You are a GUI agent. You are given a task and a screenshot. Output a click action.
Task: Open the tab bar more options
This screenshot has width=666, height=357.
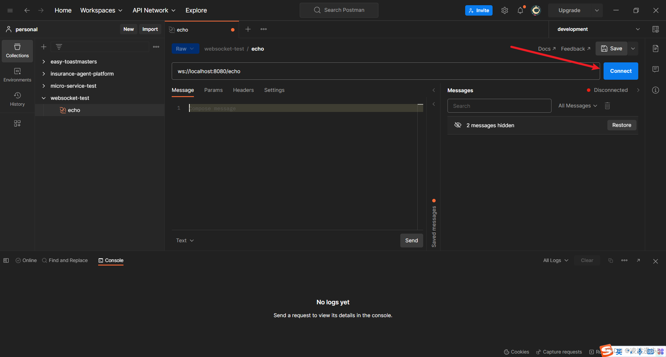(264, 29)
